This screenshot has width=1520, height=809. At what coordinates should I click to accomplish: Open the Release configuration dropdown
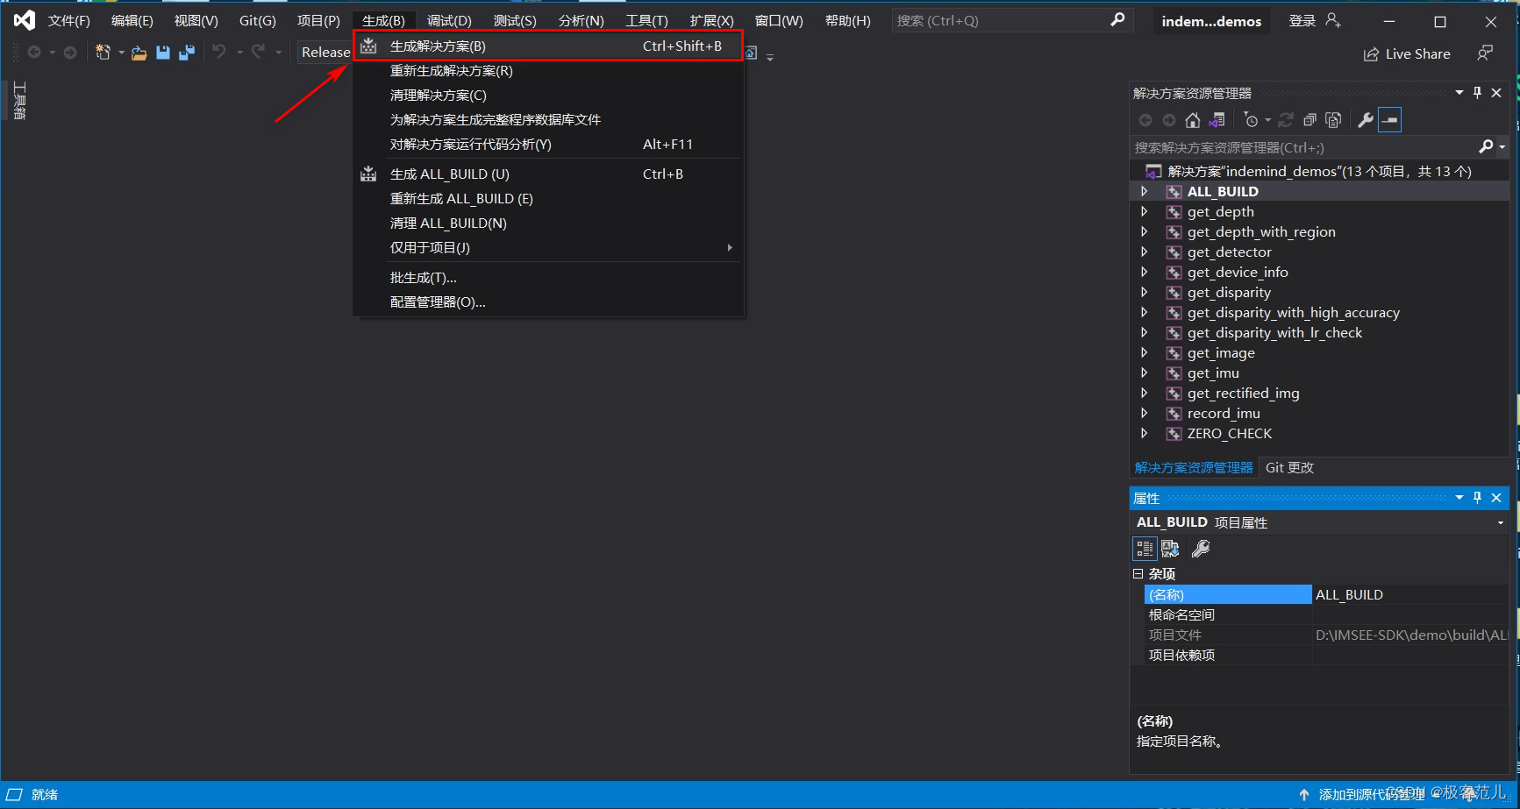point(325,53)
